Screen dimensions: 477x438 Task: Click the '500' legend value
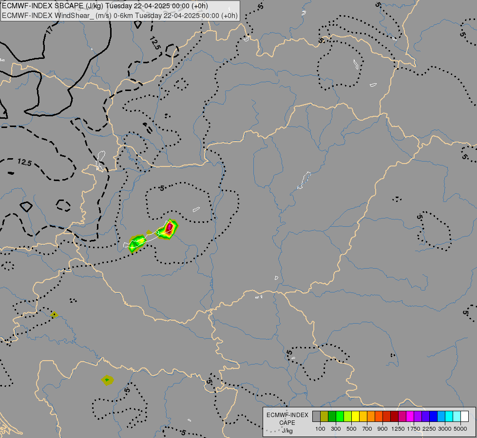click(x=351, y=429)
